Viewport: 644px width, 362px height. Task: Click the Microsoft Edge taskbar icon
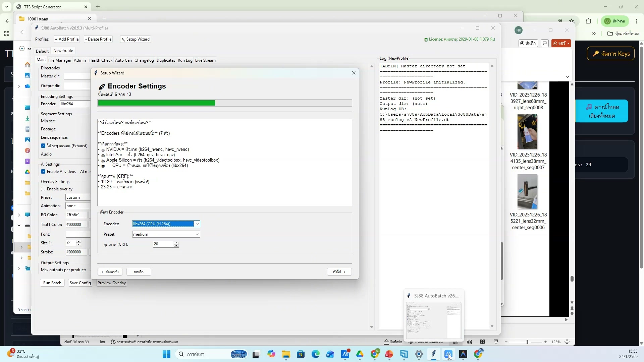315,354
